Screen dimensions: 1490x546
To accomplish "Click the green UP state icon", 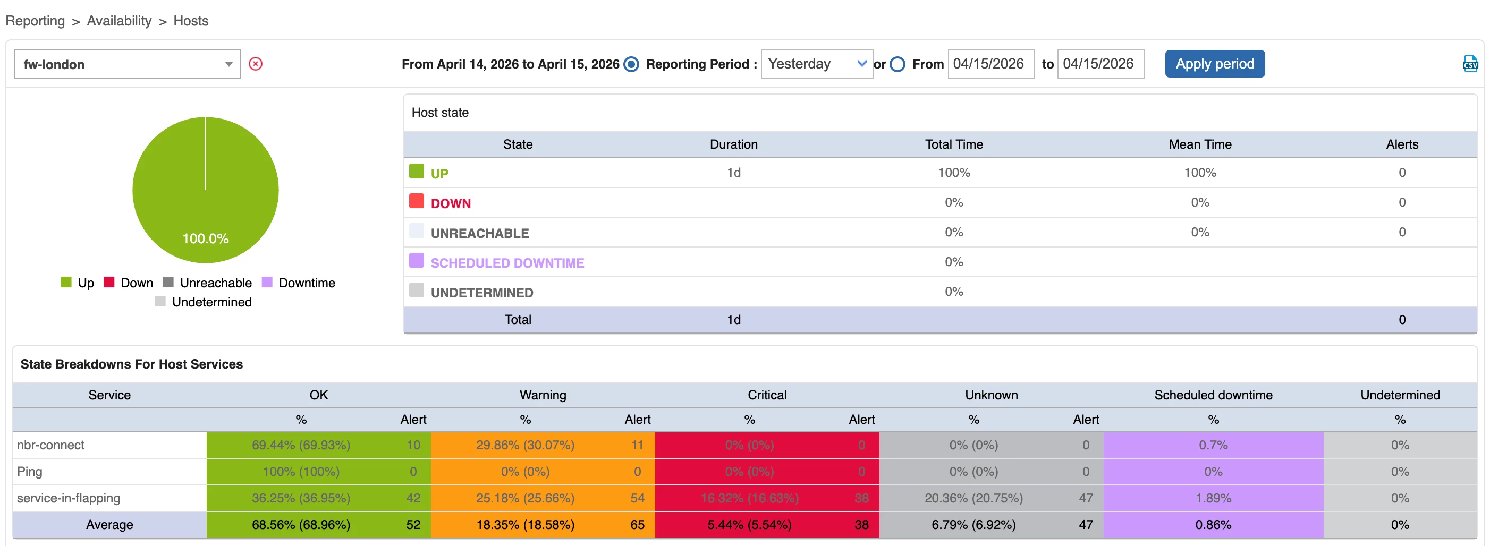I will coord(416,171).
